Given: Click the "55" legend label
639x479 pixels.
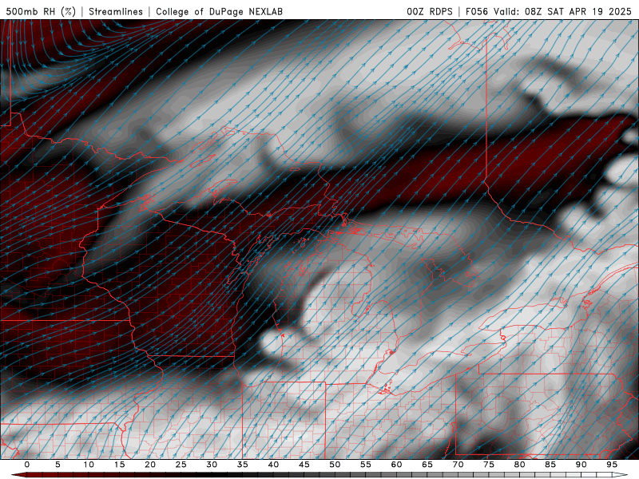Looking at the screenshot, I should (366, 465).
